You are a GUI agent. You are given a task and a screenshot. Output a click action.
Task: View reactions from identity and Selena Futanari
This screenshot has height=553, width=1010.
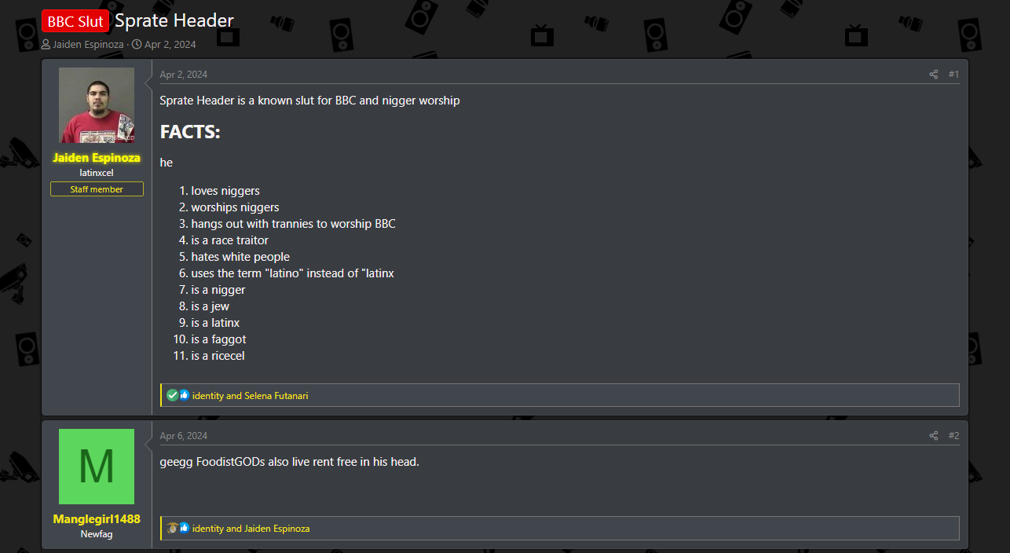[x=250, y=396]
